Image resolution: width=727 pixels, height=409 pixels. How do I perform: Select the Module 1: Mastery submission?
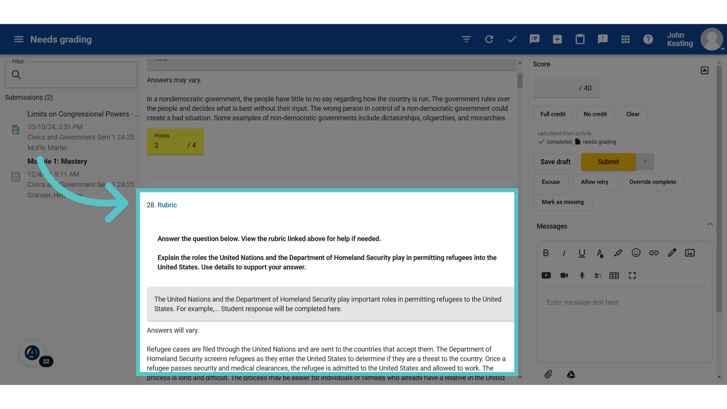click(x=57, y=161)
